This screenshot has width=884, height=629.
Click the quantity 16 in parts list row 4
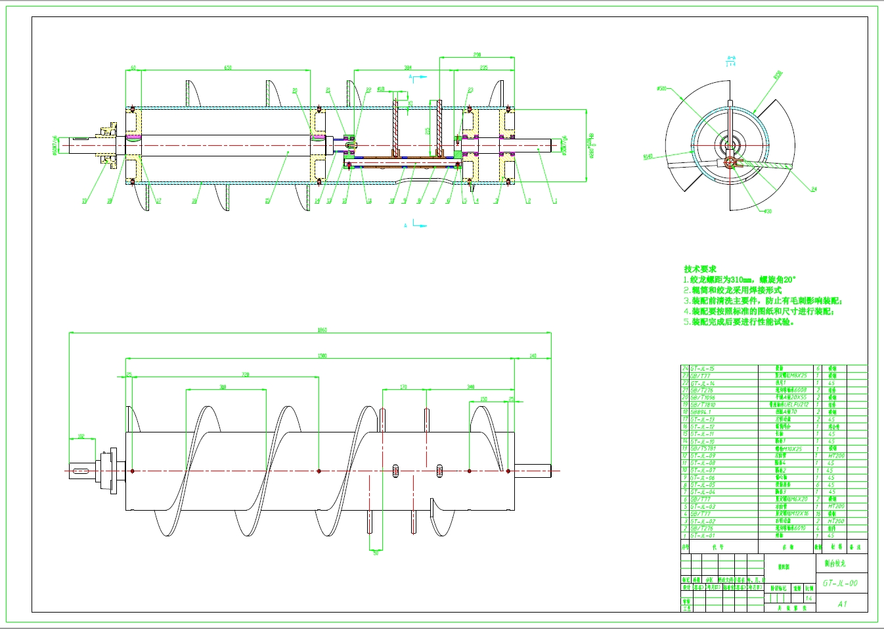click(x=818, y=514)
